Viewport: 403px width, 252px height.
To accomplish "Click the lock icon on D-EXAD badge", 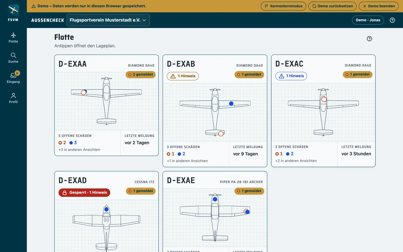I will [65, 193].
